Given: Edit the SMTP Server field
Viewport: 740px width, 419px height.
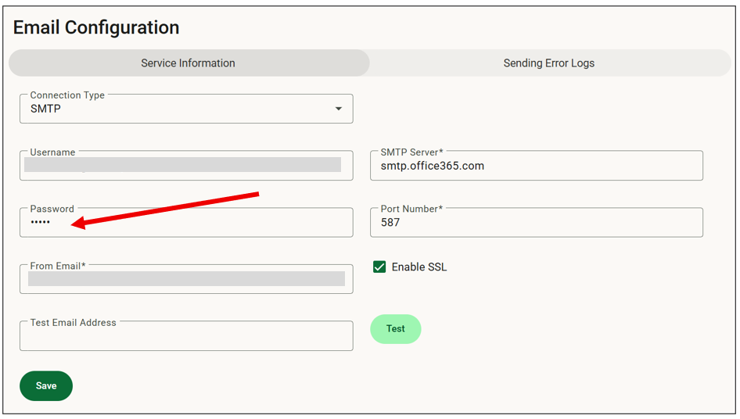Looking at the screenshot, I should point(537,166).
